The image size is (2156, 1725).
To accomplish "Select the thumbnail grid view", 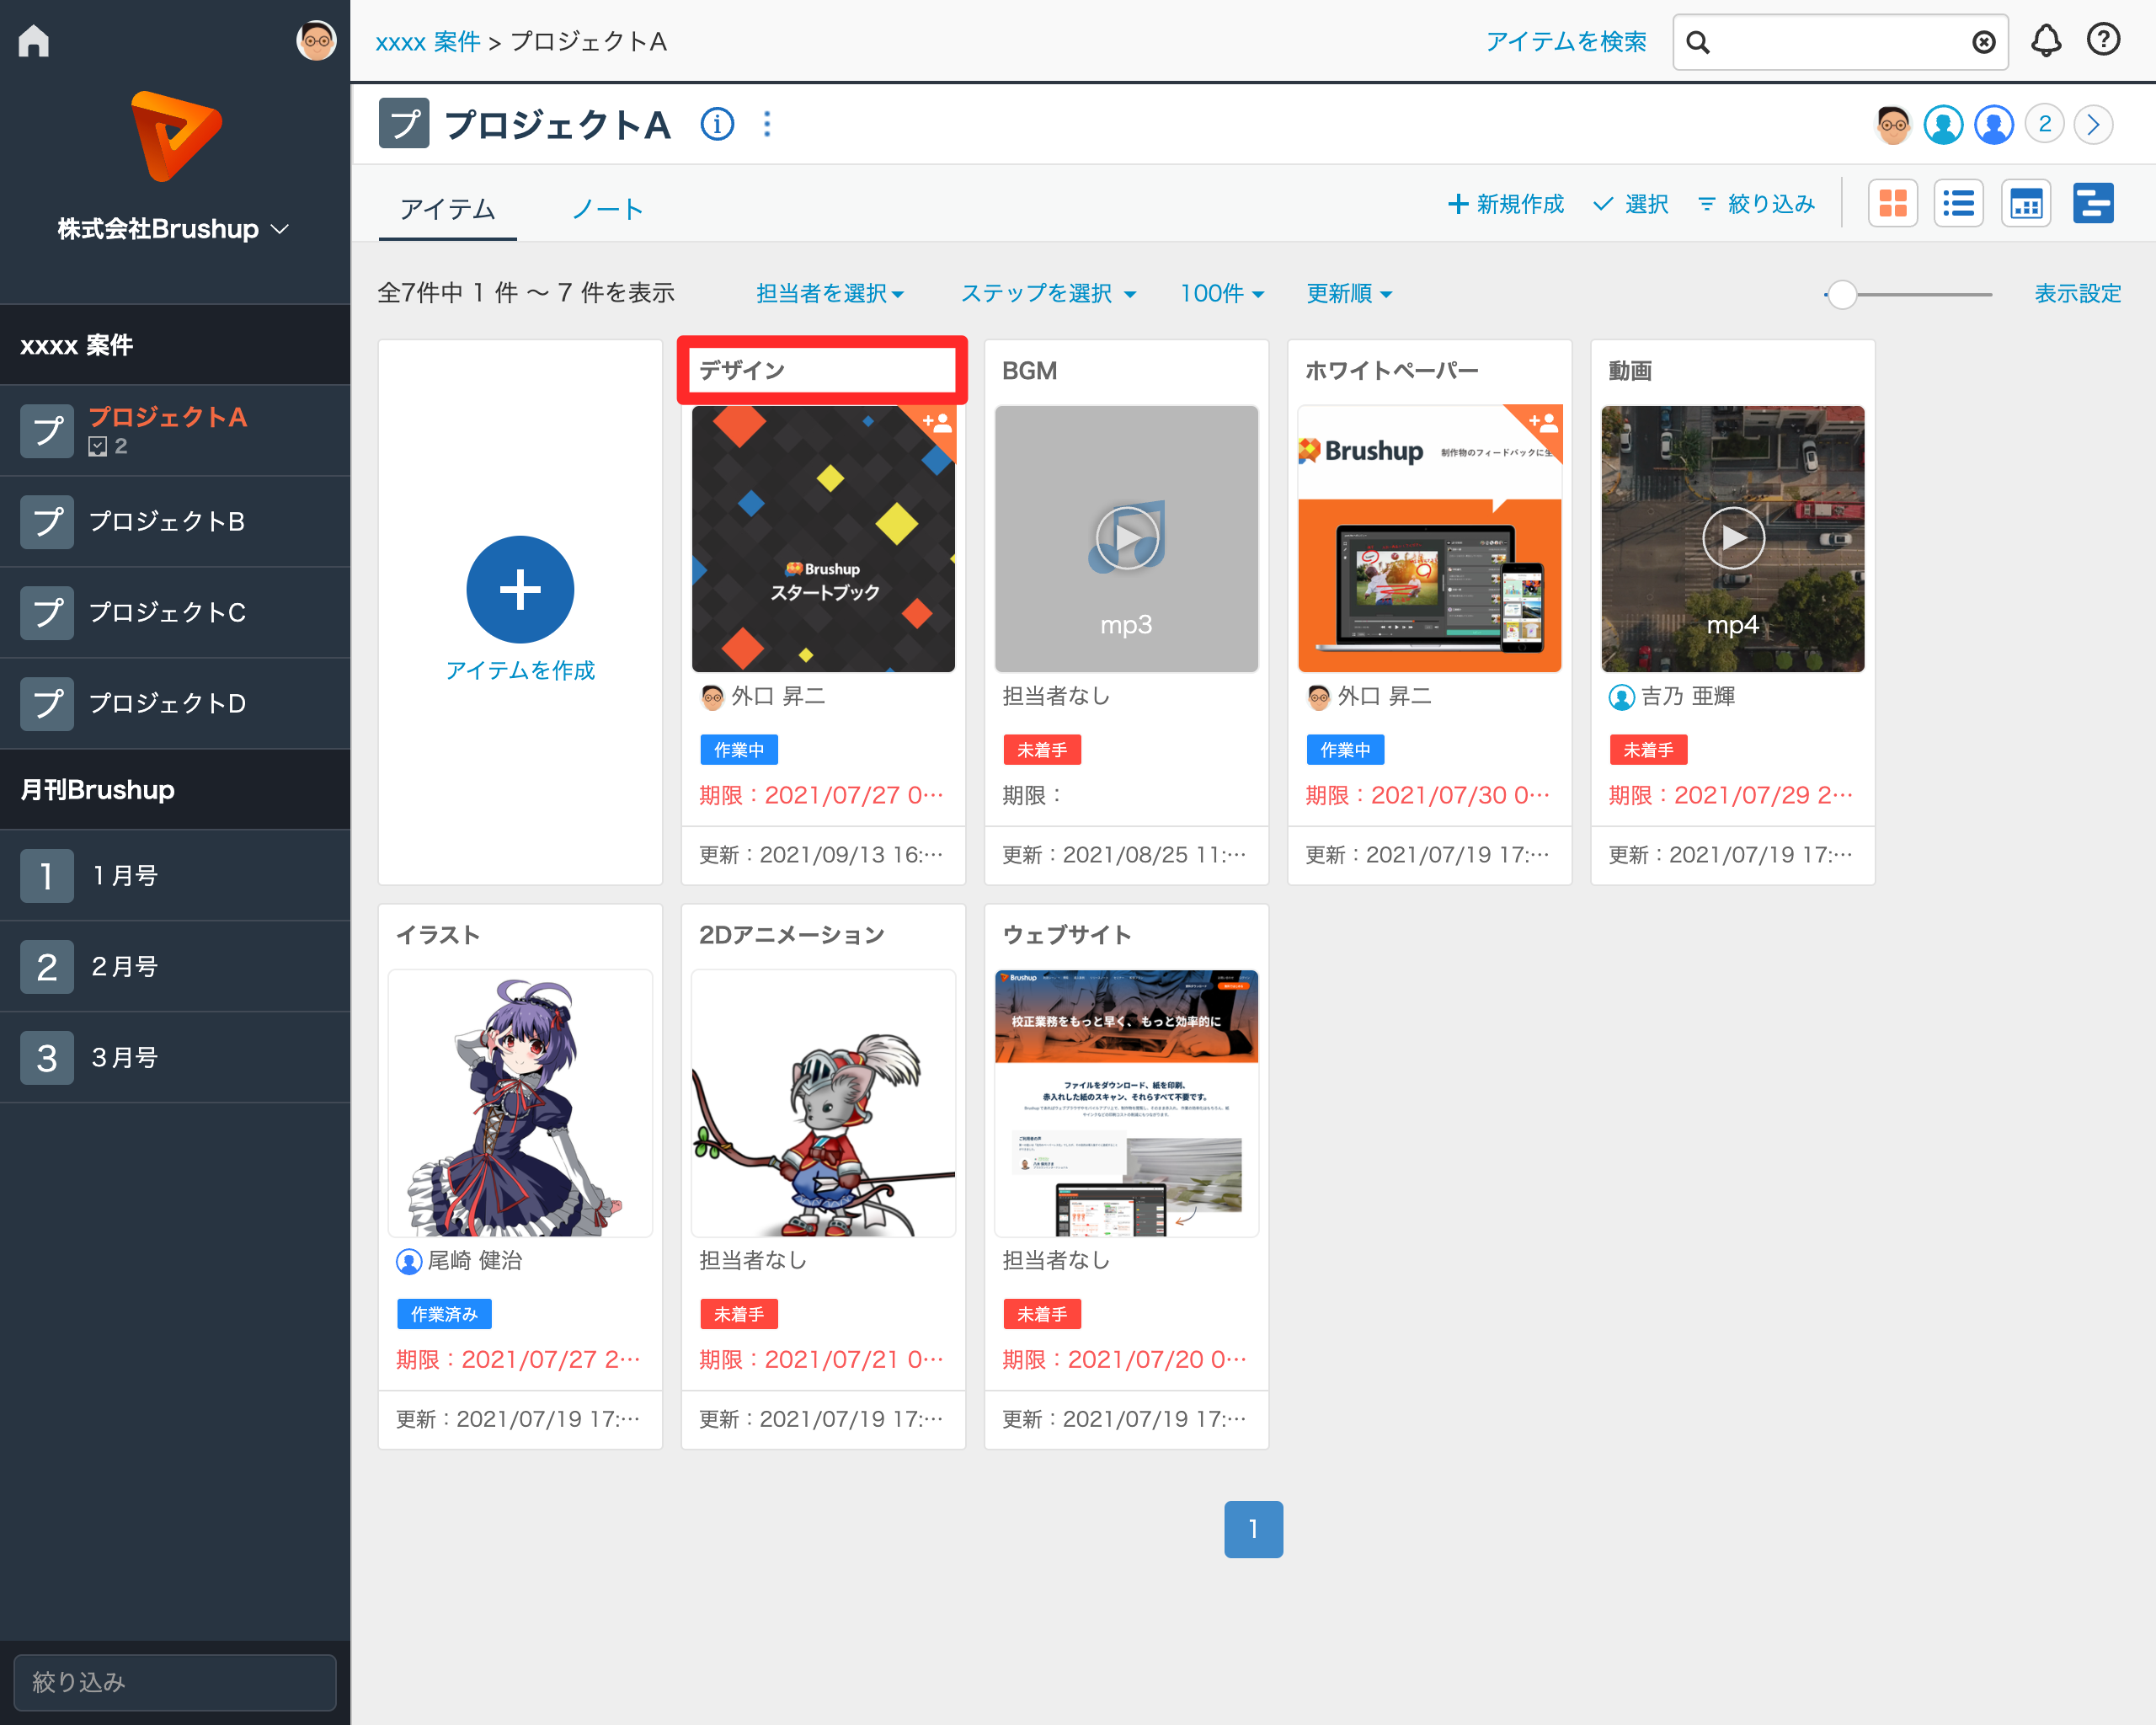I will coord(1892,205).
